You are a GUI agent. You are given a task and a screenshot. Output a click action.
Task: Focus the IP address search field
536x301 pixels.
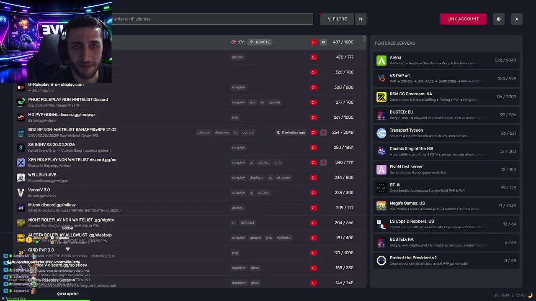click(212, 19)
